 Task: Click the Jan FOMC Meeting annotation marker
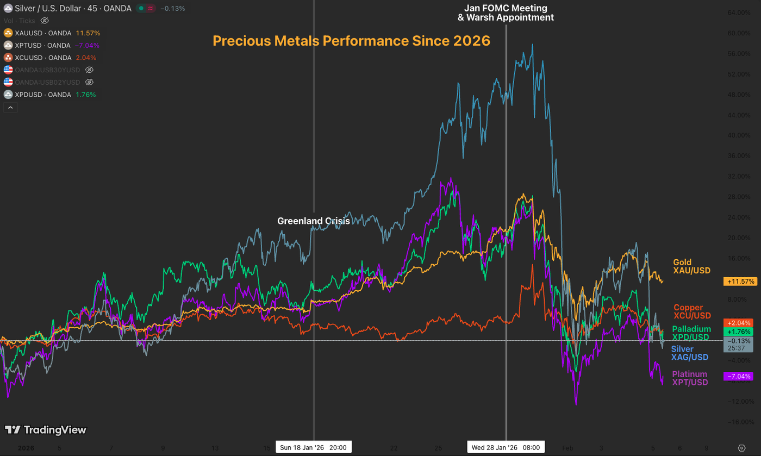(x=506, y=13)
